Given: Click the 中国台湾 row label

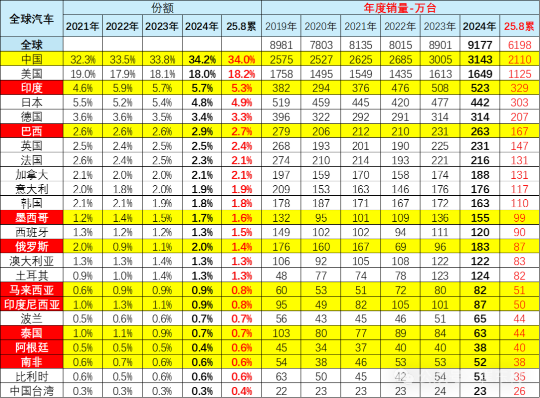Looking at the screenshot, I should (x=31, y=391).
